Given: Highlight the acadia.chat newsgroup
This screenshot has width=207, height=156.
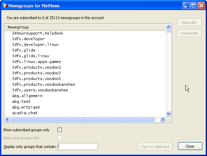Looking at the screenshot, I should click(x=25, y=113).
